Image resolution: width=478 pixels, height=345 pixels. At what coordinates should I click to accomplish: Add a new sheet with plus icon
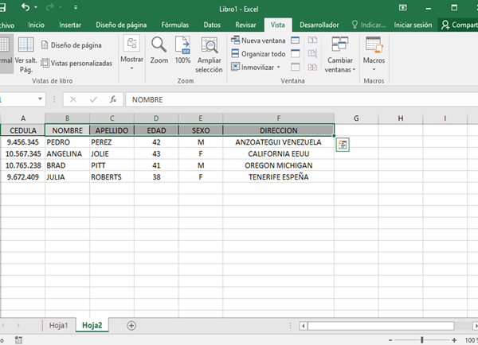pos(131,325)
